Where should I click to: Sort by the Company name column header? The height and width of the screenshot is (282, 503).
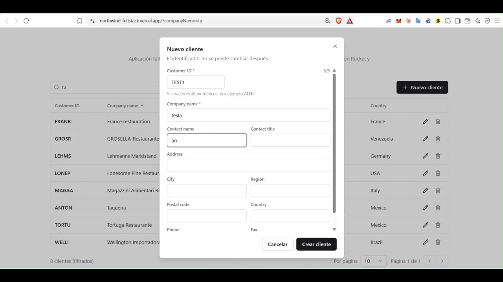pyautogui.click(x=125, y=106)
